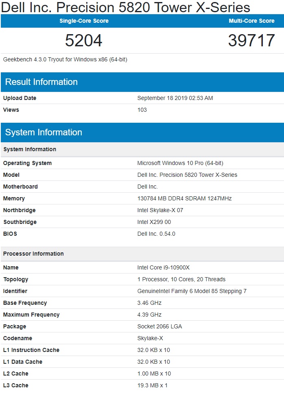The height and width of the screenshot is (393, 284).
Task: Click the gray System Information subheading row
Action: (x=142, y=150)
